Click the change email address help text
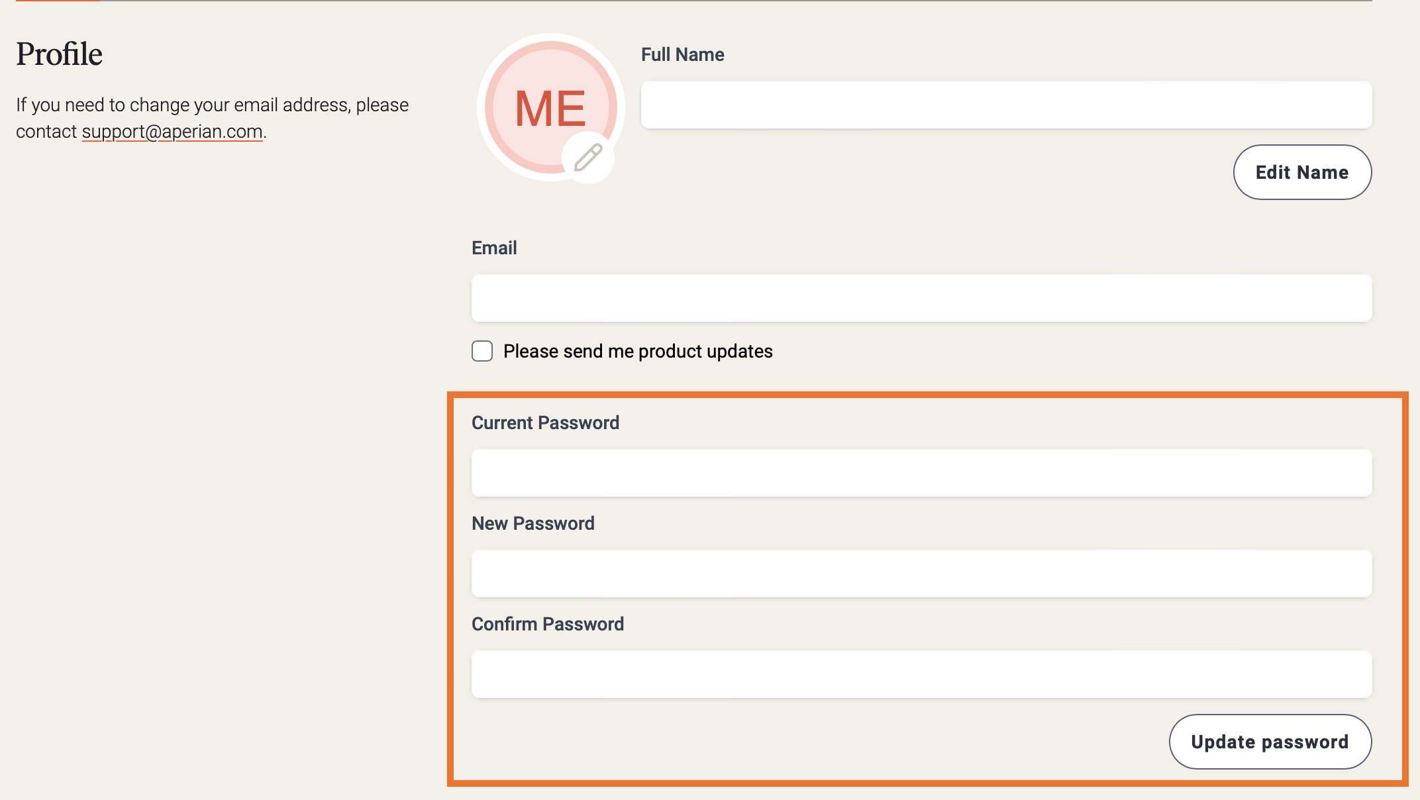 tap(212, 118)
